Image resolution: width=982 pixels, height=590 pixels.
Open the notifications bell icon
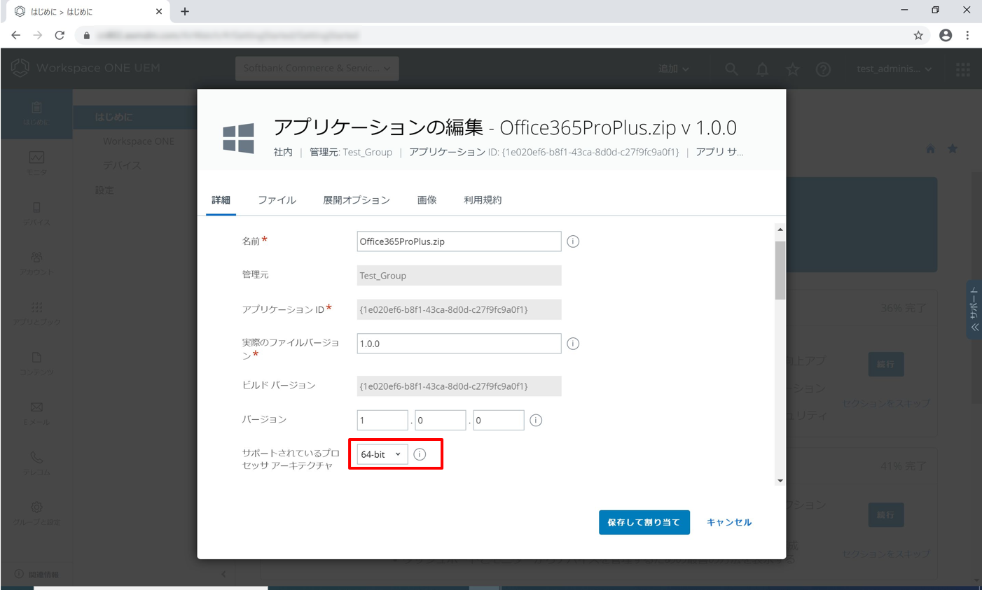point(762,69)
